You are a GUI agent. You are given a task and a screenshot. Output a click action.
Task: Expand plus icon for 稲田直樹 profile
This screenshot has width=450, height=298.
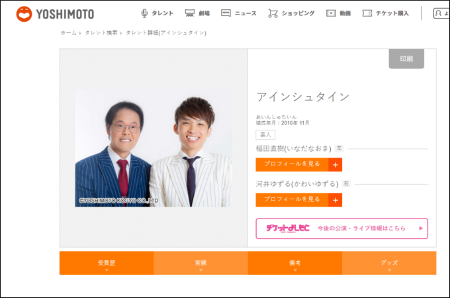(x=336, y=165)
